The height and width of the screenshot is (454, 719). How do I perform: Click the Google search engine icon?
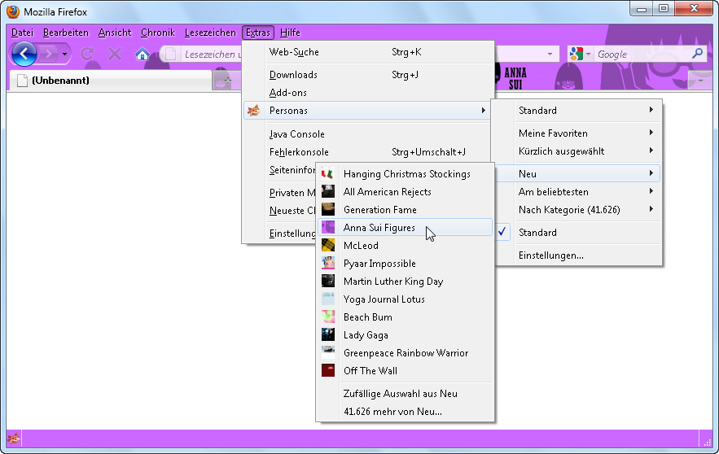[x=577, y=55]
